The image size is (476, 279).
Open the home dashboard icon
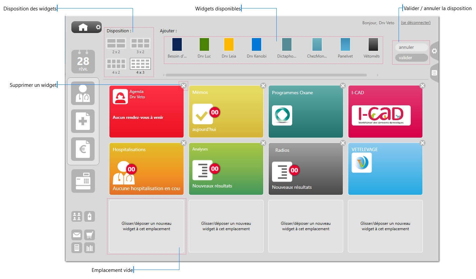[83, 27]
